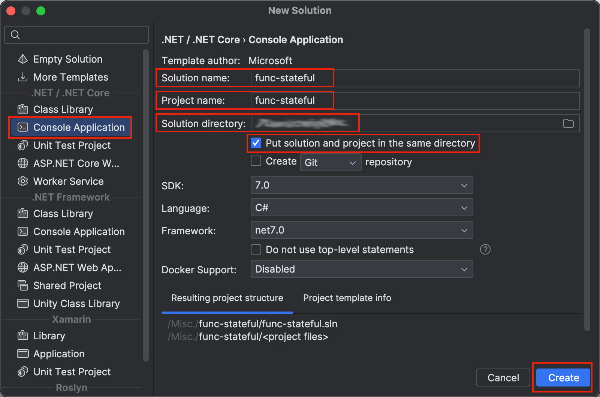
Task: Click the Unity Class Library icon
Action: 23,303
